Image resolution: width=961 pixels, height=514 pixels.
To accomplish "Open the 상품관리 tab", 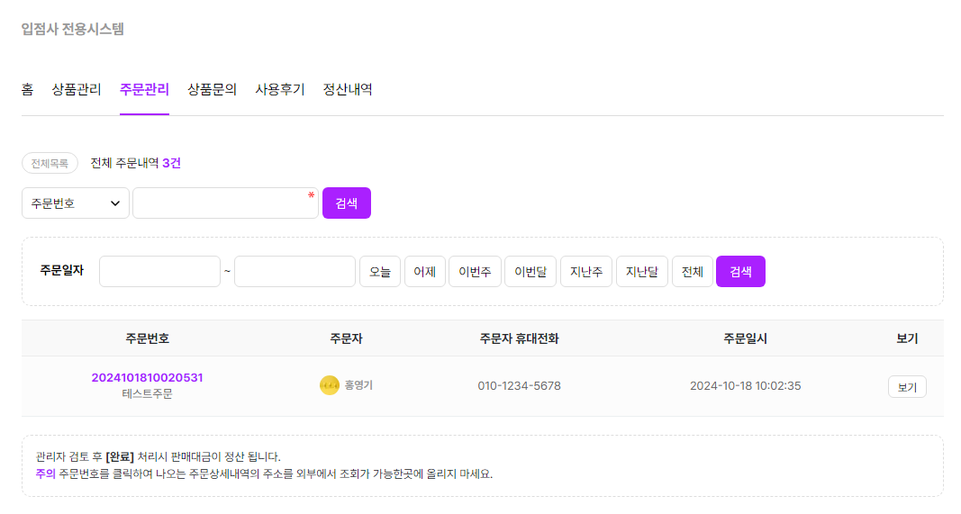I will 77,89.
